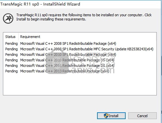The width and height of the screenshot is (162, 123).
Task: Click the shield icon on the Install button
Action: (106, 116)
